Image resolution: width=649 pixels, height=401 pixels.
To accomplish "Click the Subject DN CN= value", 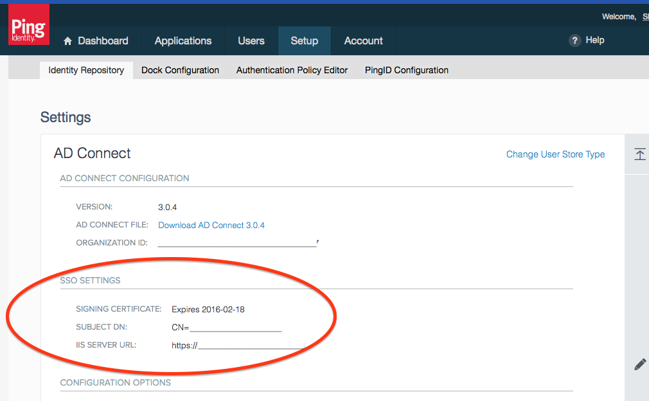I will [226, 327].
